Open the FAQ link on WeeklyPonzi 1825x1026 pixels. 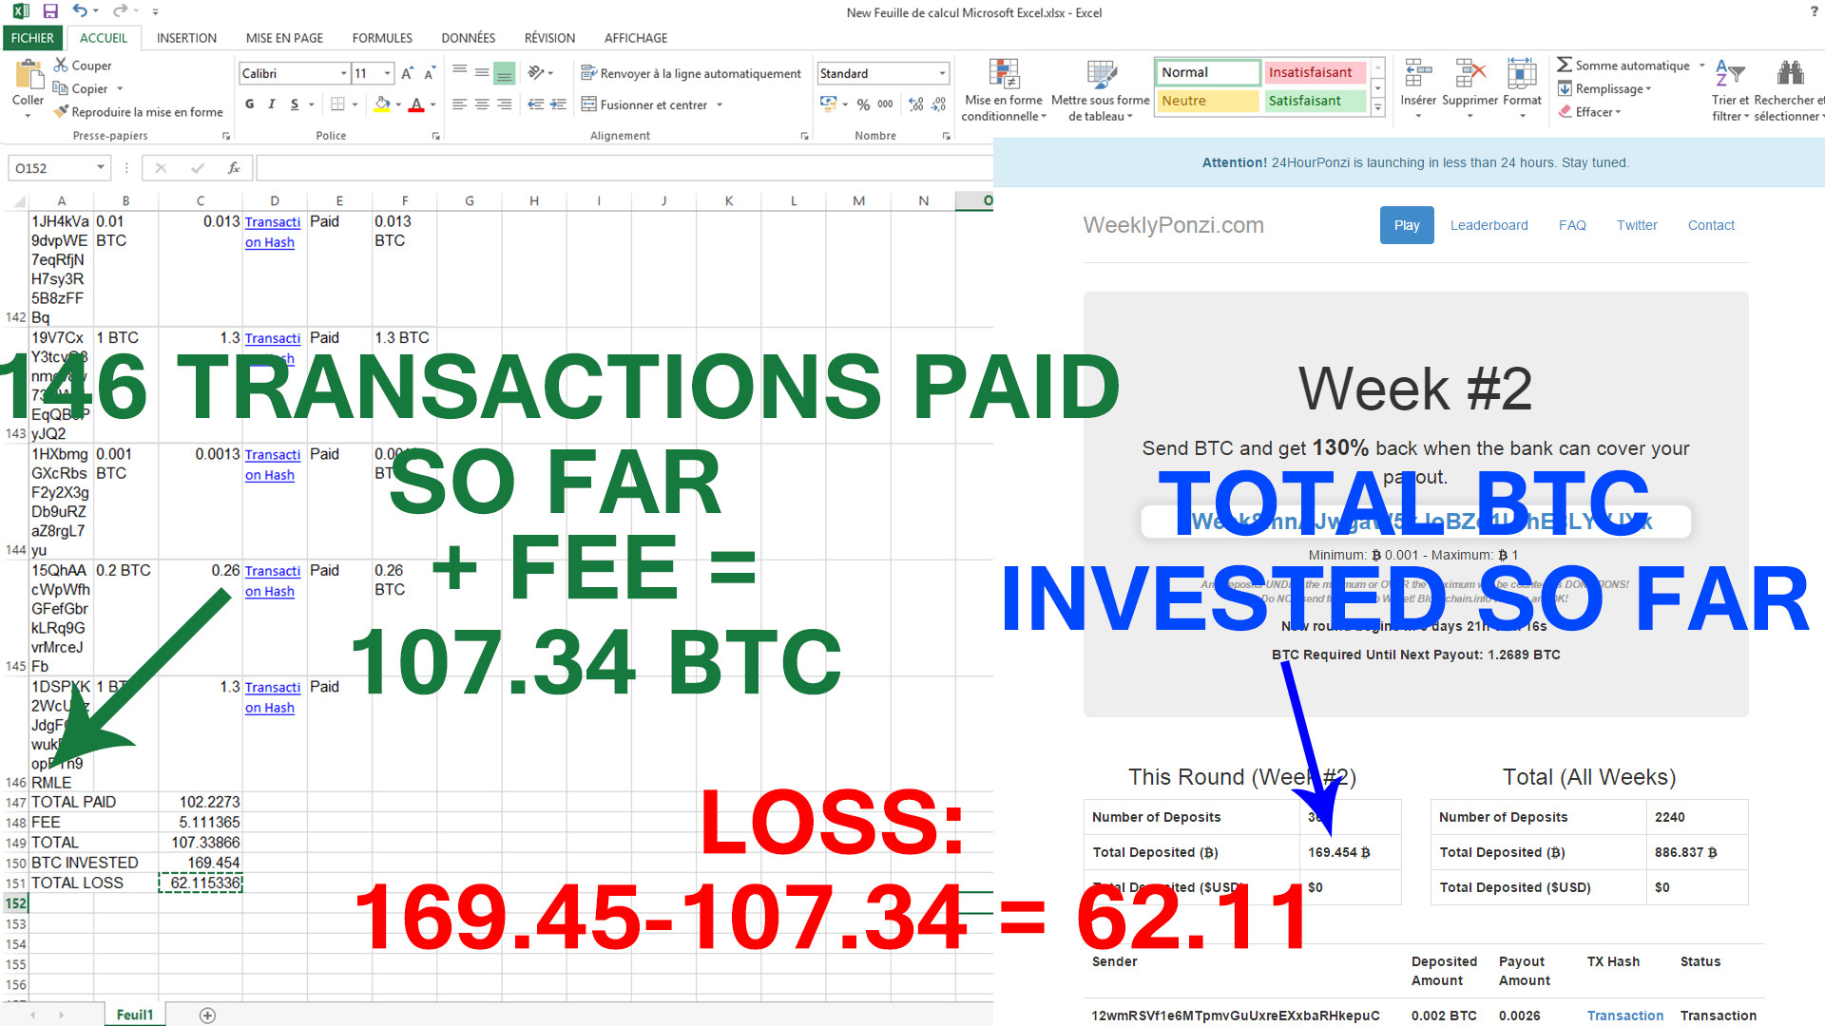(1572, 225)
